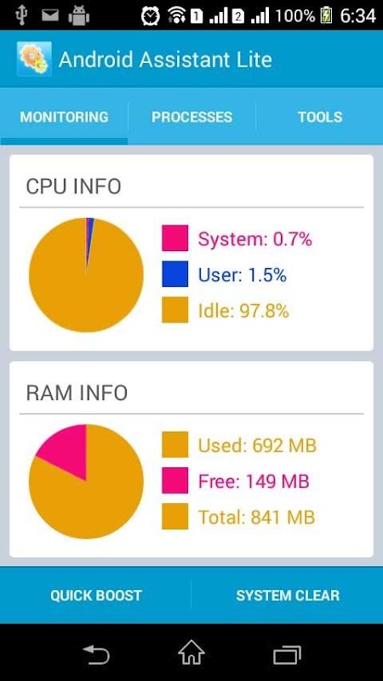
Task: Open recent apps via the overview icon
Action: pos(287,655)
